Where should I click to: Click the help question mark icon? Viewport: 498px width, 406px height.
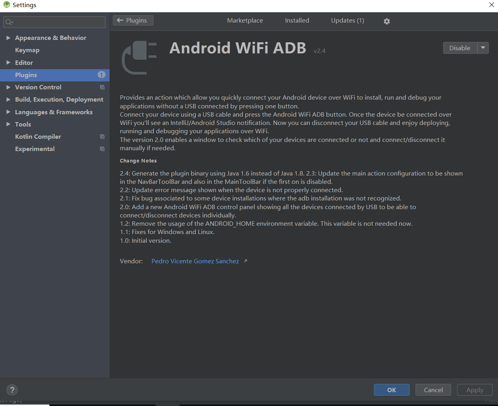(x=12, y=390)
